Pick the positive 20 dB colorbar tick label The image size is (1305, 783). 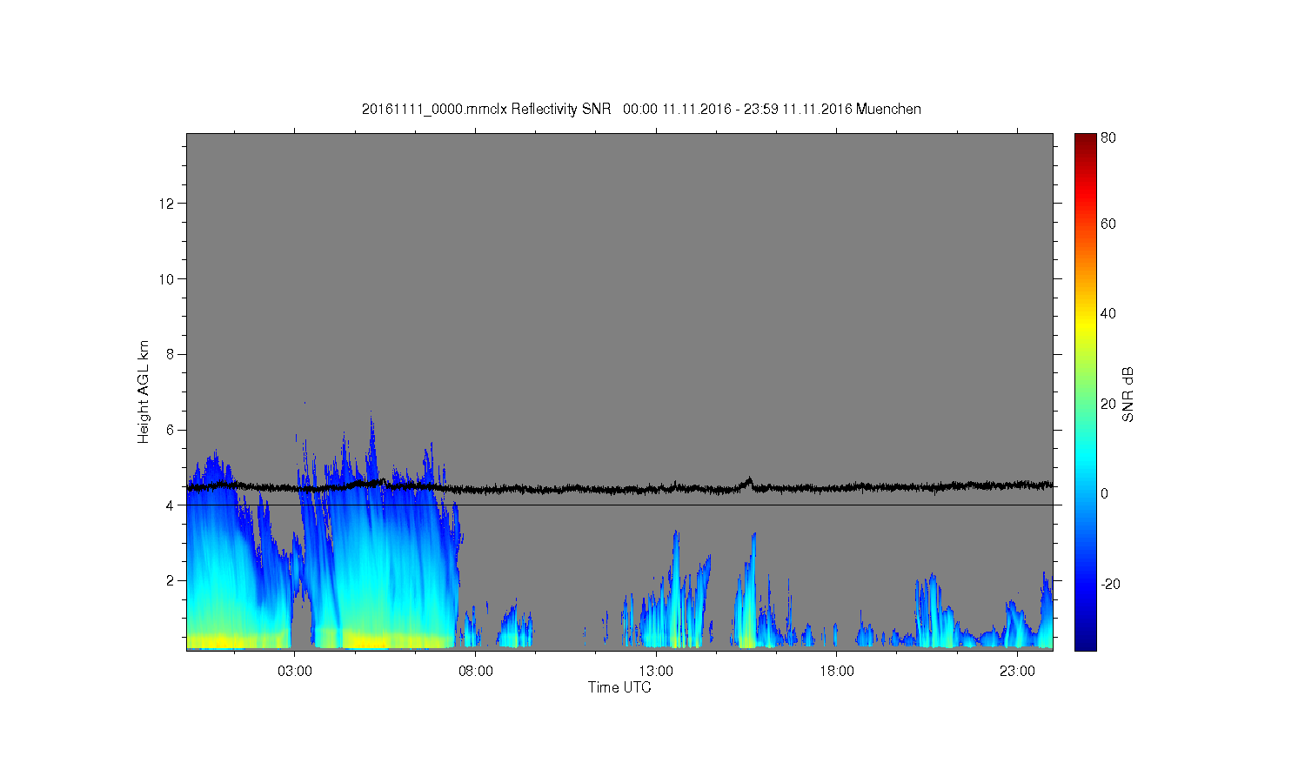[x=1108, y=404]
